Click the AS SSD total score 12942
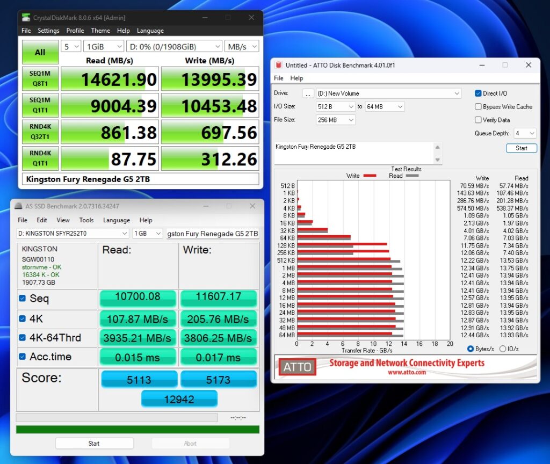 coord(179,399)
